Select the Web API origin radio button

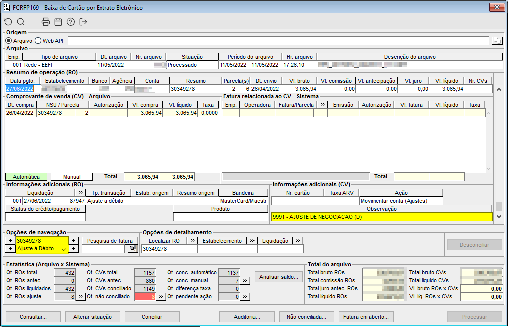[x=38, y=41]
